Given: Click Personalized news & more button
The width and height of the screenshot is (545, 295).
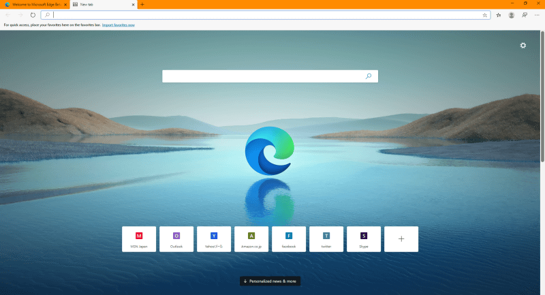Looking at the screenshot, I should tap(270, 281).
